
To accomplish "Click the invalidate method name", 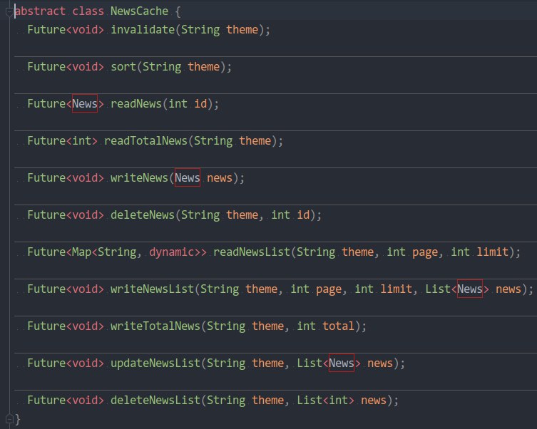I will (143, 29).
